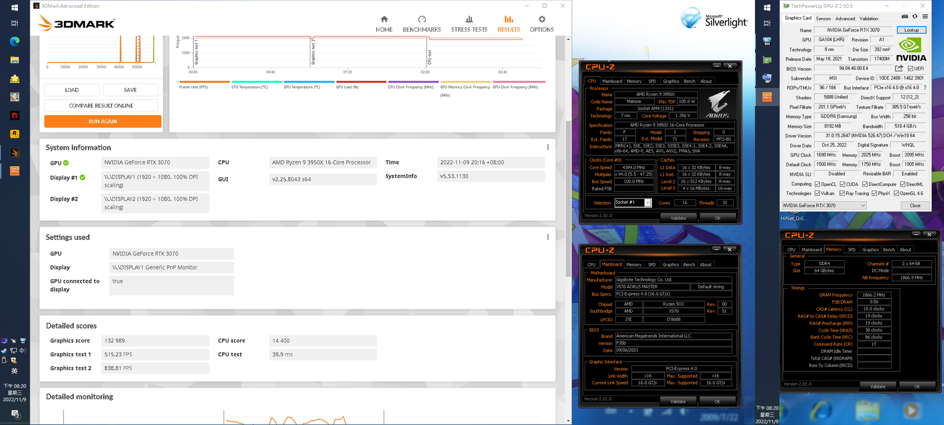Open File Explorer from left taskbar

[15, 60]
